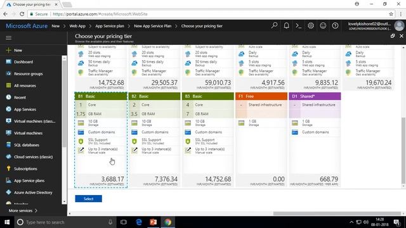Click the Subscriptions key icon

[8, 168]
